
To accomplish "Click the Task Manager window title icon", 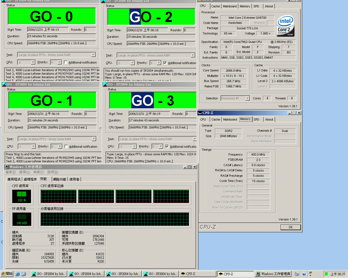I will (7, 167).
